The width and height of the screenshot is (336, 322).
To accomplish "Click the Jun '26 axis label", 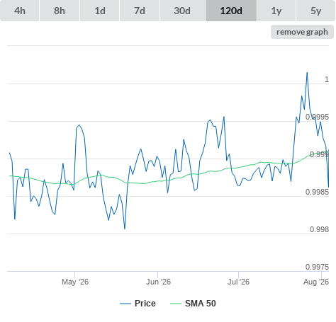I will [158, 282].
